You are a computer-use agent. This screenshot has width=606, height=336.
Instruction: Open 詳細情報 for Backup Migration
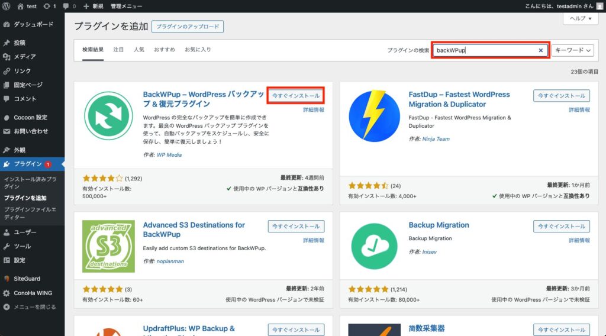(579, 241)
